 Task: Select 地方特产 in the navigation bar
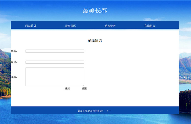pos(110,26)
